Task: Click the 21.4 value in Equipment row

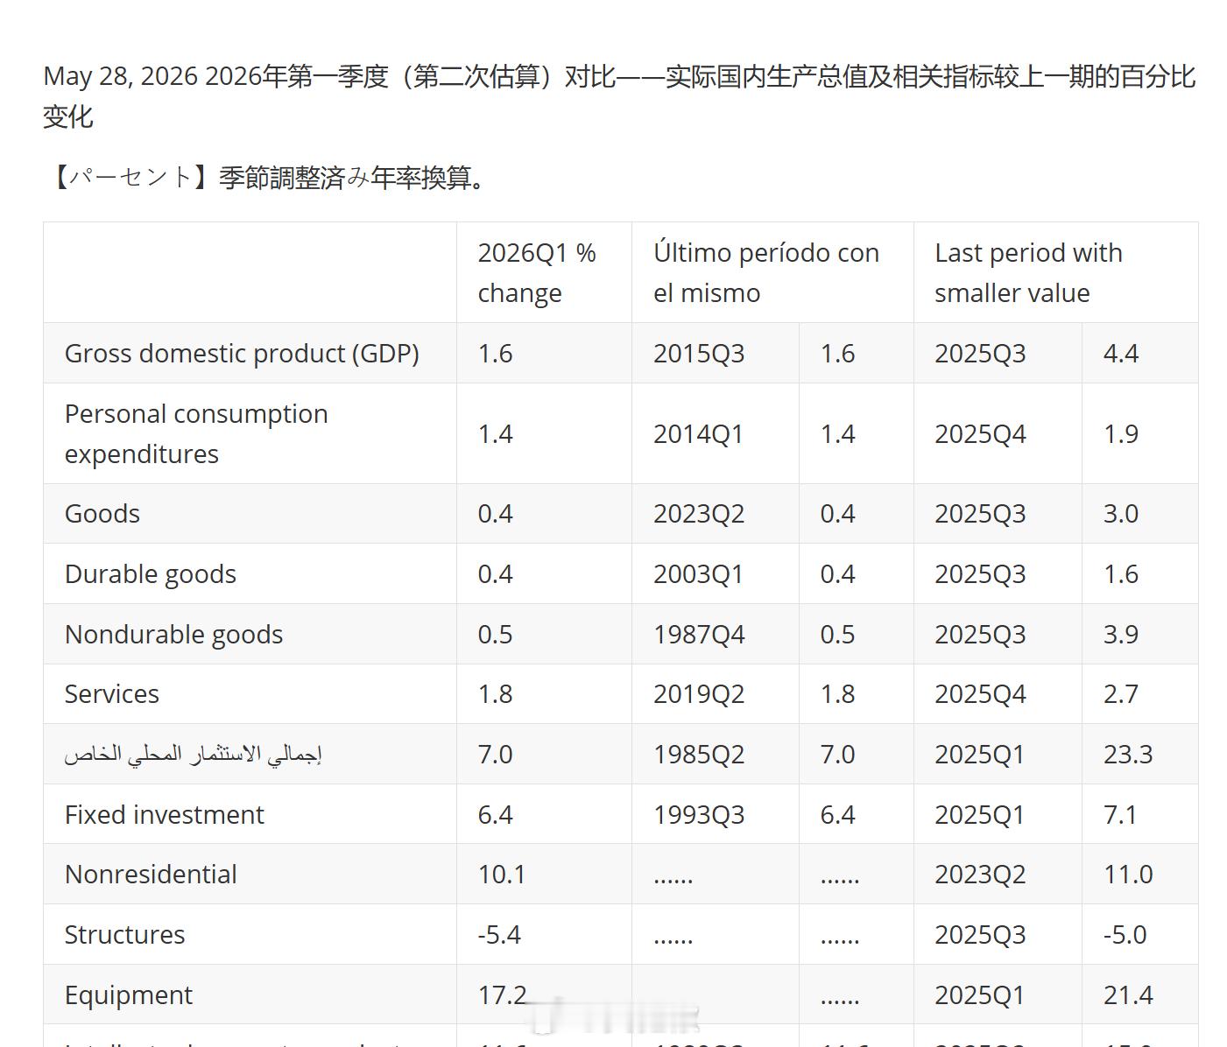Action: click(1128, 995)
